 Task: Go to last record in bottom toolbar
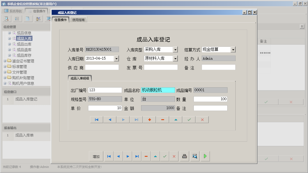137,156
